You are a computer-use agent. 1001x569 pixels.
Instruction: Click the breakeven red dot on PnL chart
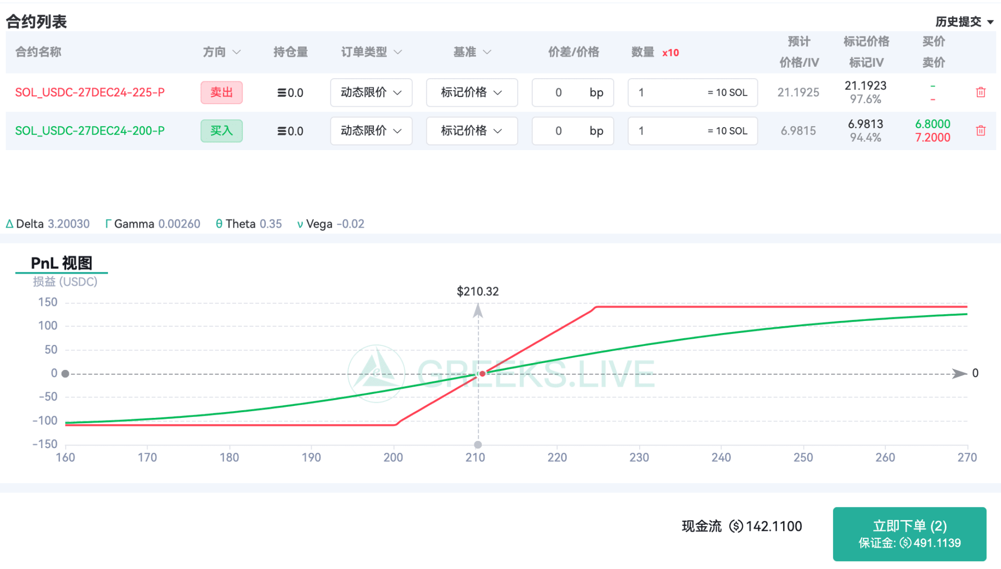pyautogui.click(x=482, y=374)
